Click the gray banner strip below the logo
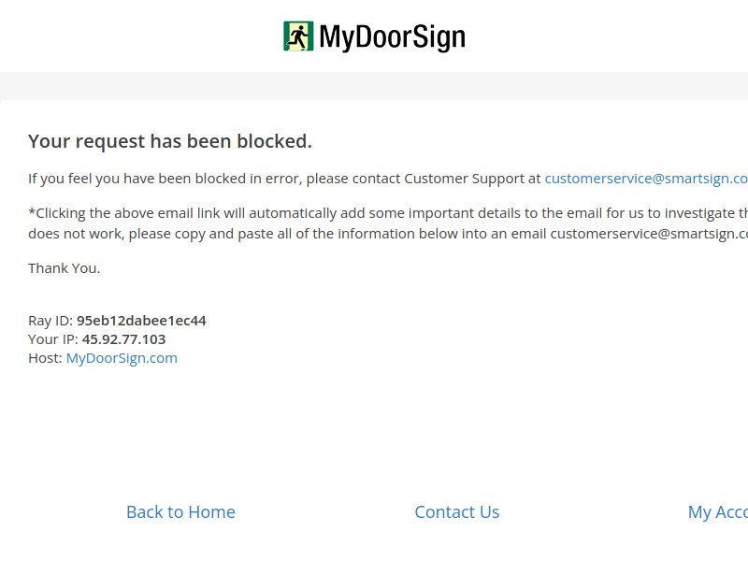Screen dimensions: 748x561 pos(374,86)
